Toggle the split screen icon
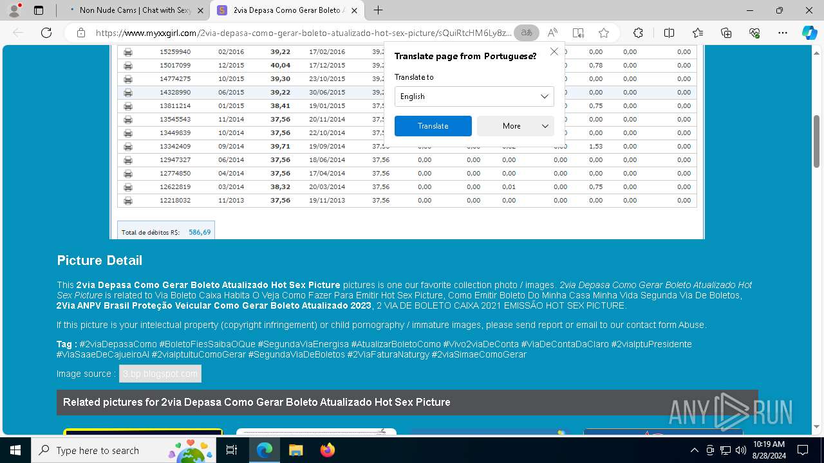Viewport: 824px width, 463px height. [669, 33]
